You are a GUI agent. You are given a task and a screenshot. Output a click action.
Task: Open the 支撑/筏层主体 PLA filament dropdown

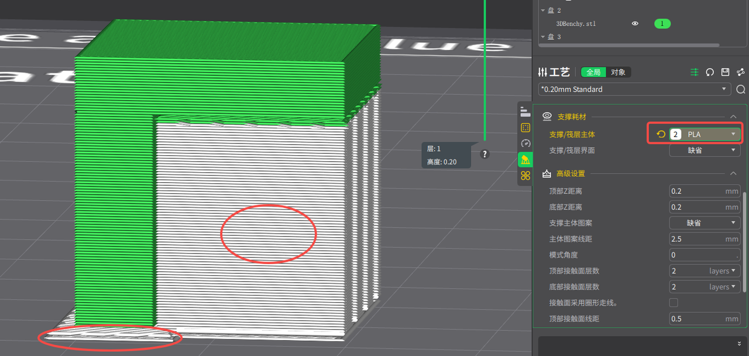[705, 134]
